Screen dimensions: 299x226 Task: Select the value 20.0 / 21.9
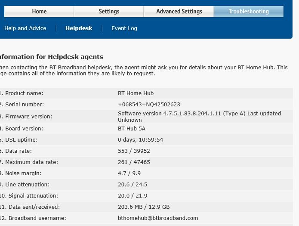pos(133,195)
